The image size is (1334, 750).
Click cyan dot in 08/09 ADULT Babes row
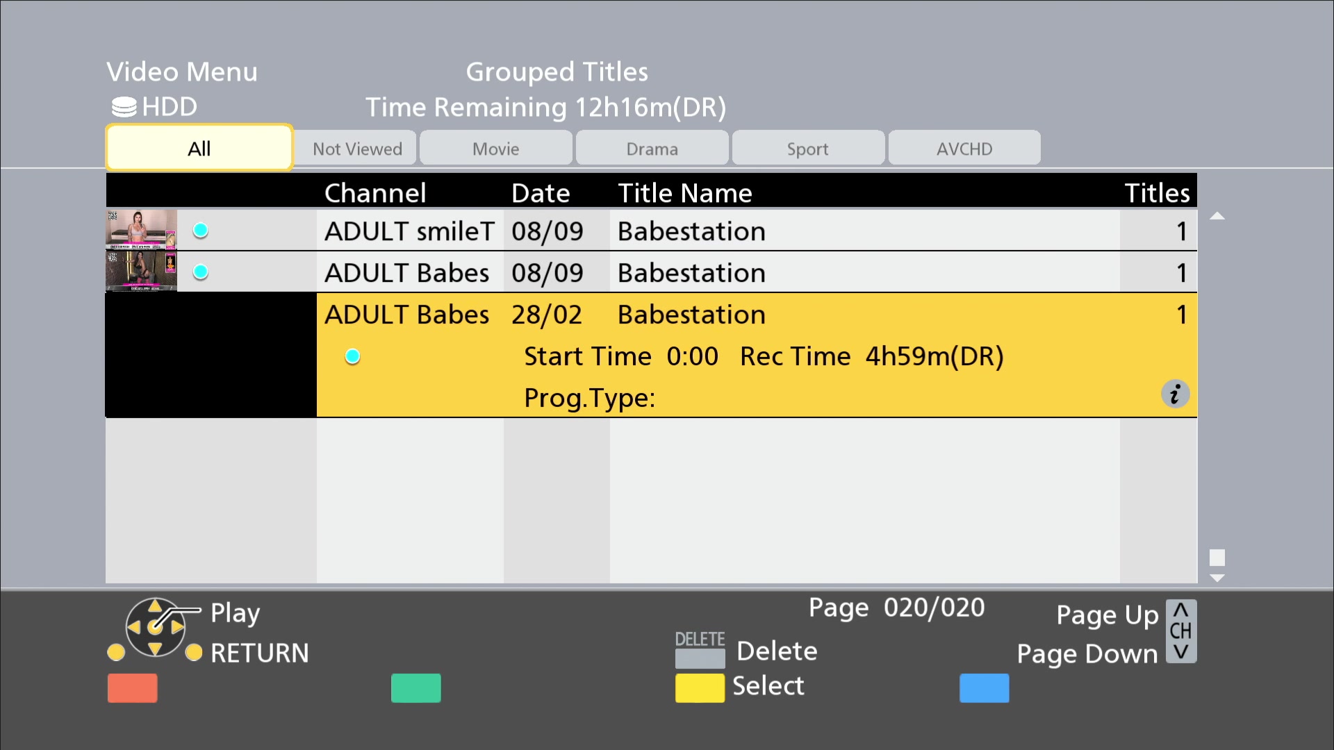201,272
